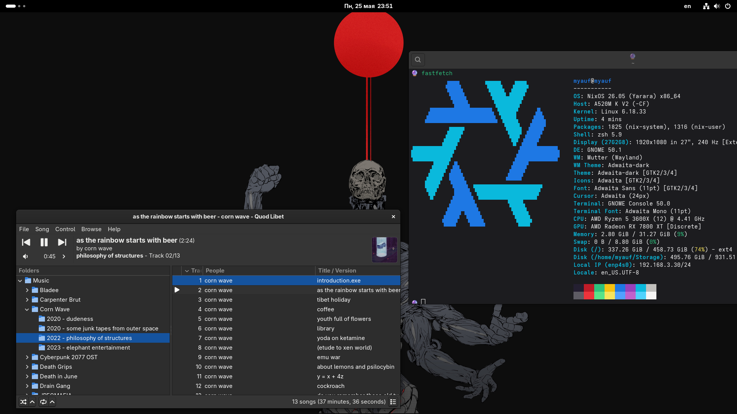The width and height of the screenshot is (737, 414).
Task: Pause the playing song
Action: (x=44, y=242)
